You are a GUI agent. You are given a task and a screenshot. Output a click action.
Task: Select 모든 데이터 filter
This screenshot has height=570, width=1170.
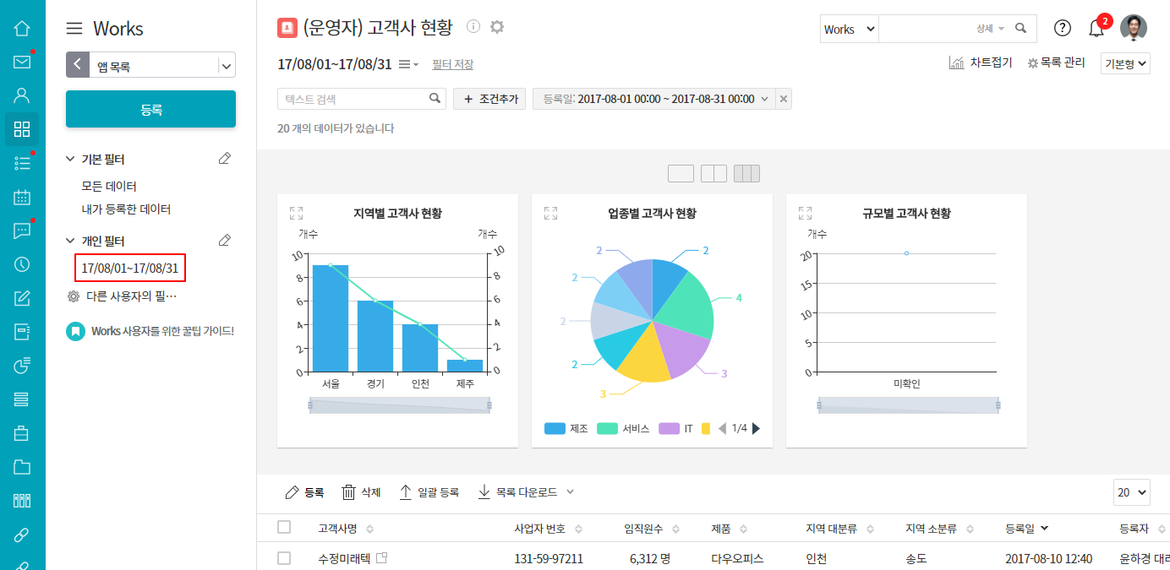pyautogui.click(x=109, y=186)
